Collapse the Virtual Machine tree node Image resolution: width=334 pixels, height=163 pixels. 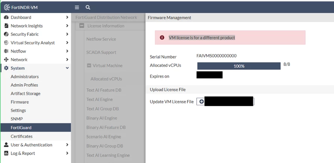89,65
